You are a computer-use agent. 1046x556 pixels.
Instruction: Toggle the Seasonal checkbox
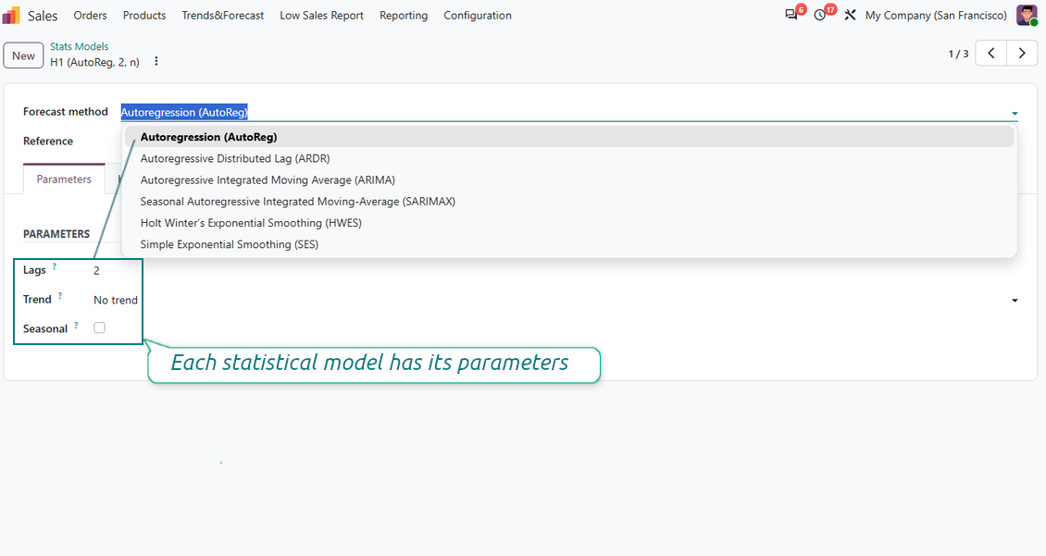click(99, 328)
